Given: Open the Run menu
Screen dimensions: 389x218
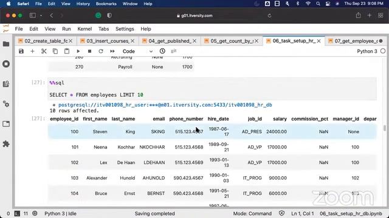Looking at the screenshot, I should pyautogui.click(x=66, y=29).
